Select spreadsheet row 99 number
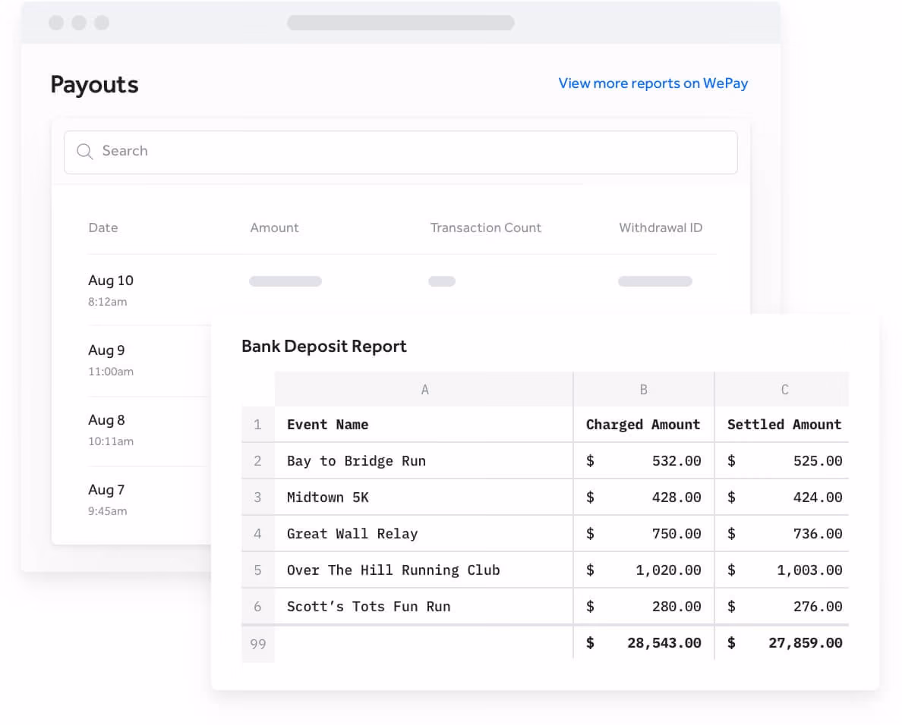 257,644
